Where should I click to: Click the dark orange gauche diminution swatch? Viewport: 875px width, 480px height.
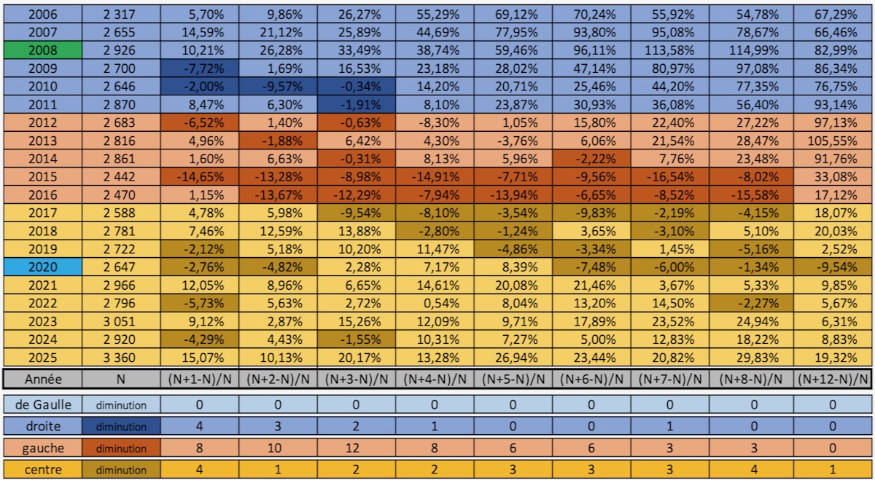[121, 449]
